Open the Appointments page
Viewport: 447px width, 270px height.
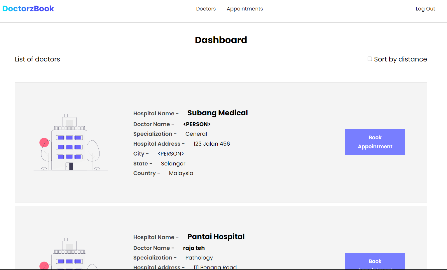tap(245, 9)
